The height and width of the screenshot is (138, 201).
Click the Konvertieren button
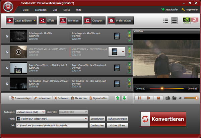[163, 119]
